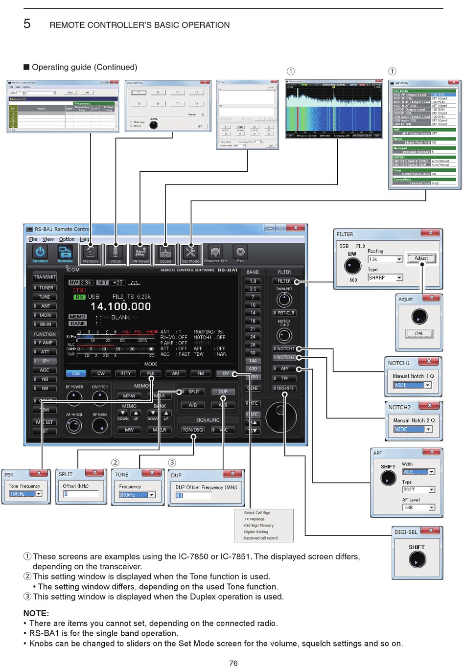The width and height of the screenshot is (465, 670).
Task: Click the knob in the Adjust window
Action: (419, 317)
